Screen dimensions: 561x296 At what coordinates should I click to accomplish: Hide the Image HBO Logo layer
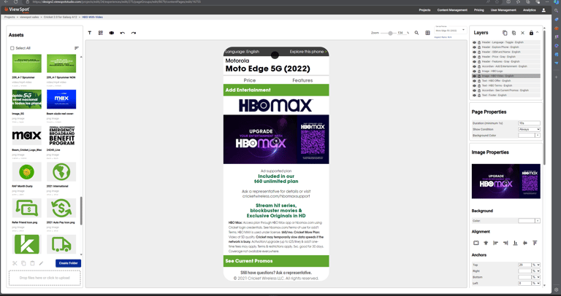[x=474, y=71]
